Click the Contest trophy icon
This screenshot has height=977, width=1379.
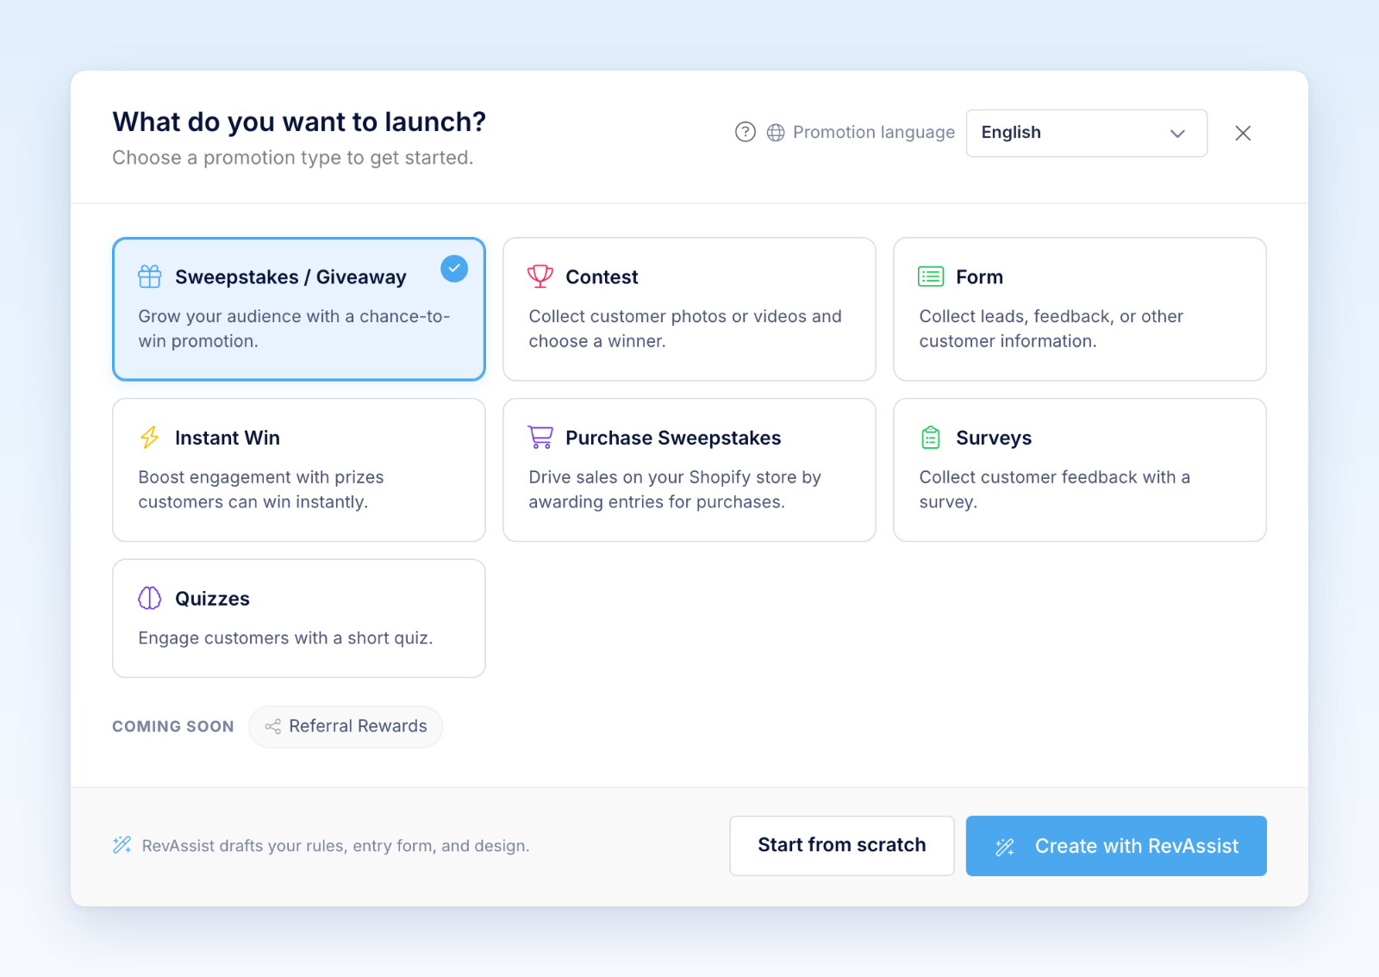(540, 277)
